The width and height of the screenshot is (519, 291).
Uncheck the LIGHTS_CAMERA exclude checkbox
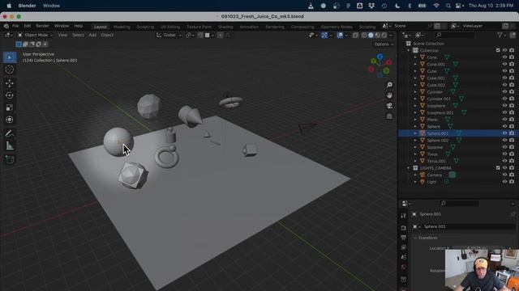(x=498, y=167)
